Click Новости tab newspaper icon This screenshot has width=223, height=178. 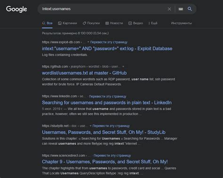click(x=107, y=23)
